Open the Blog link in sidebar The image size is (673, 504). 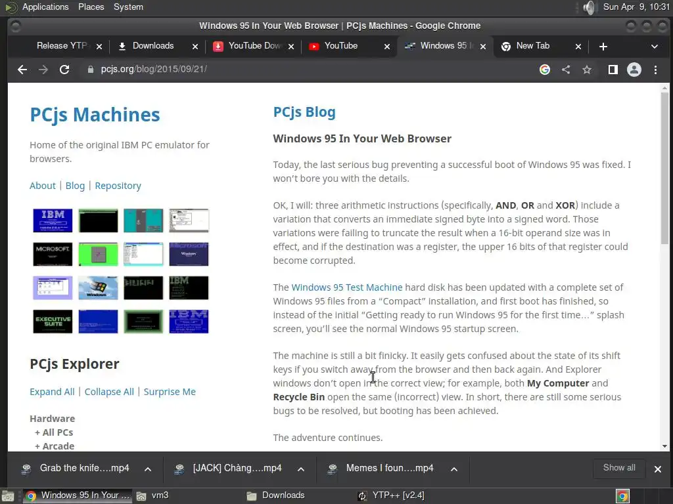(75, 186)
